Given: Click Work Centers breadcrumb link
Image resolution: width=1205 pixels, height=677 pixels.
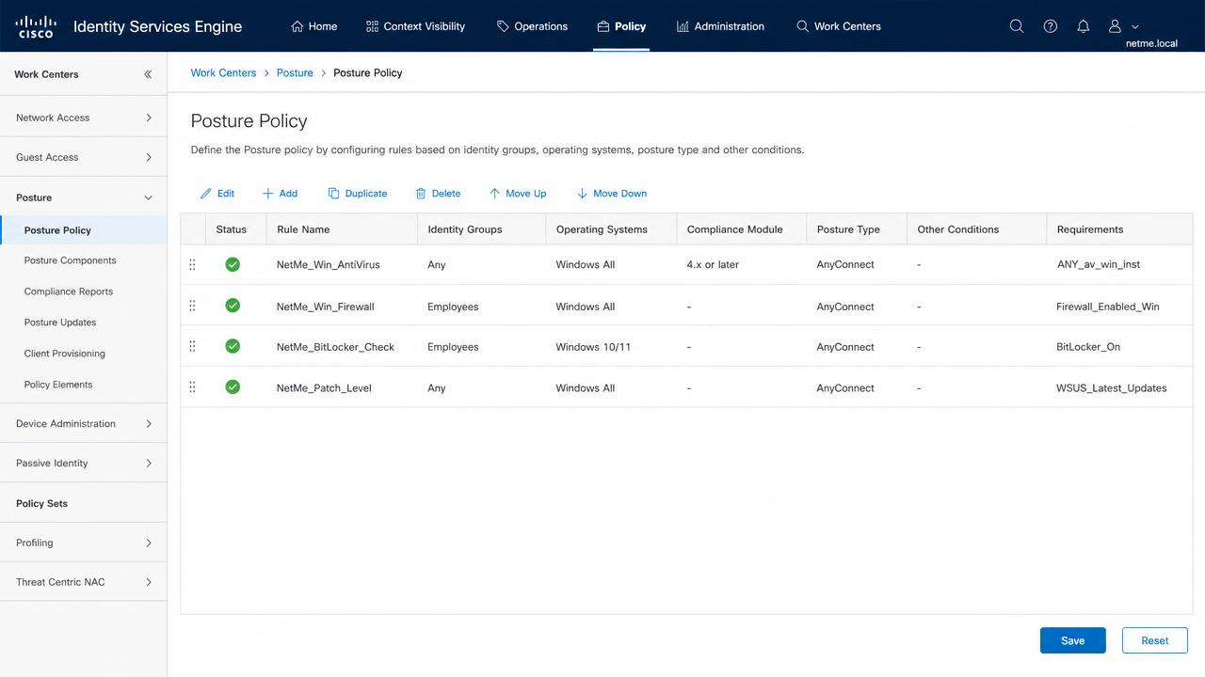Looking at the screenshot, I should coord(223,72).
